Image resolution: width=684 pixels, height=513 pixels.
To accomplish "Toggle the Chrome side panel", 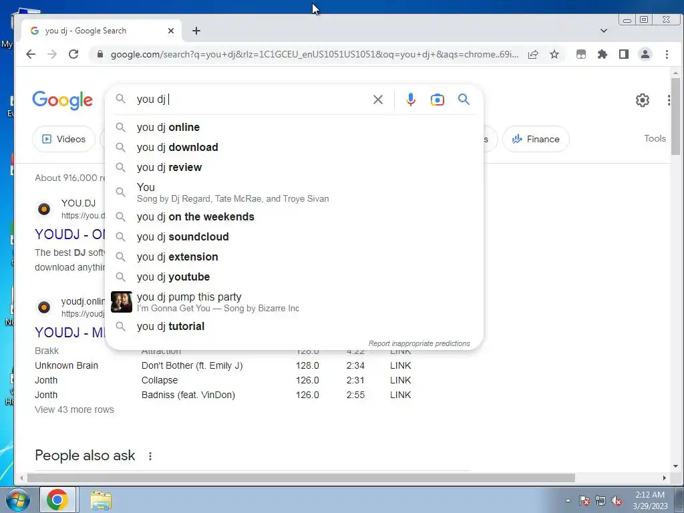I will click(624, 54).
